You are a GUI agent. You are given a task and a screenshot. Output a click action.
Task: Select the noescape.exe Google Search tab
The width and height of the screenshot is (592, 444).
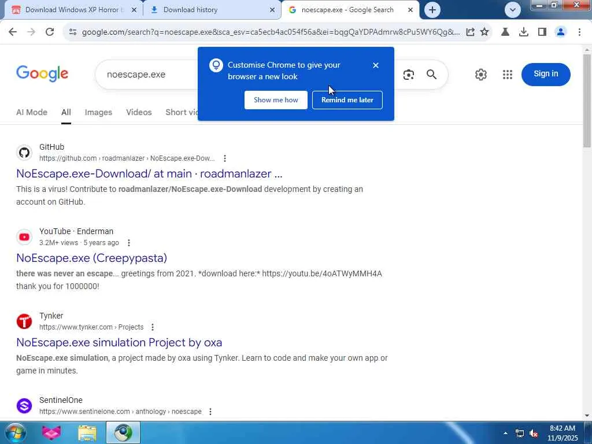(350, 10)
